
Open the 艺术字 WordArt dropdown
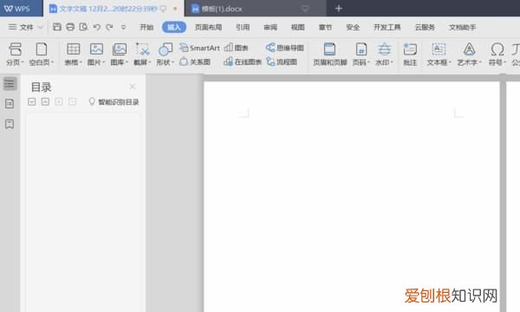pyautogui.click(x=469, y=62)
